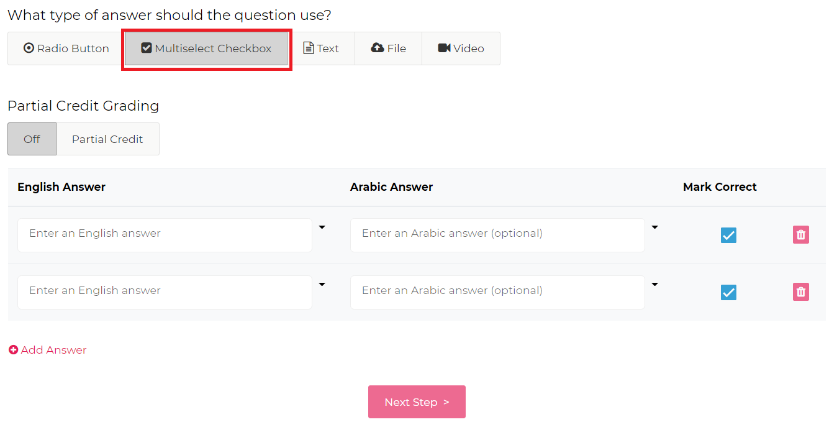Screen dimensions: 837x427
Task: Choose the File upload answer type
Action: (x=388, y=48)
